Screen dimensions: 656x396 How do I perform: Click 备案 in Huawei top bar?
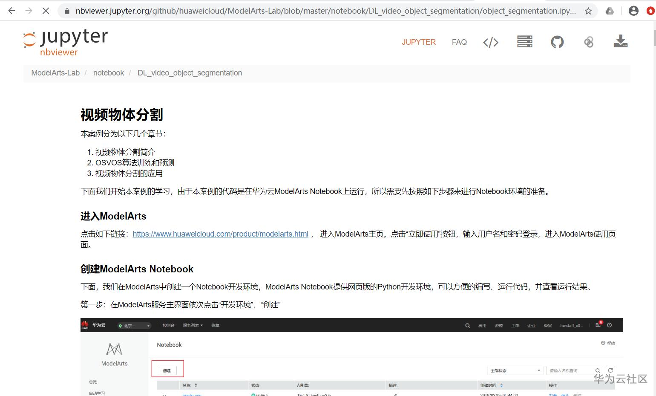click(x=548, y=326)
